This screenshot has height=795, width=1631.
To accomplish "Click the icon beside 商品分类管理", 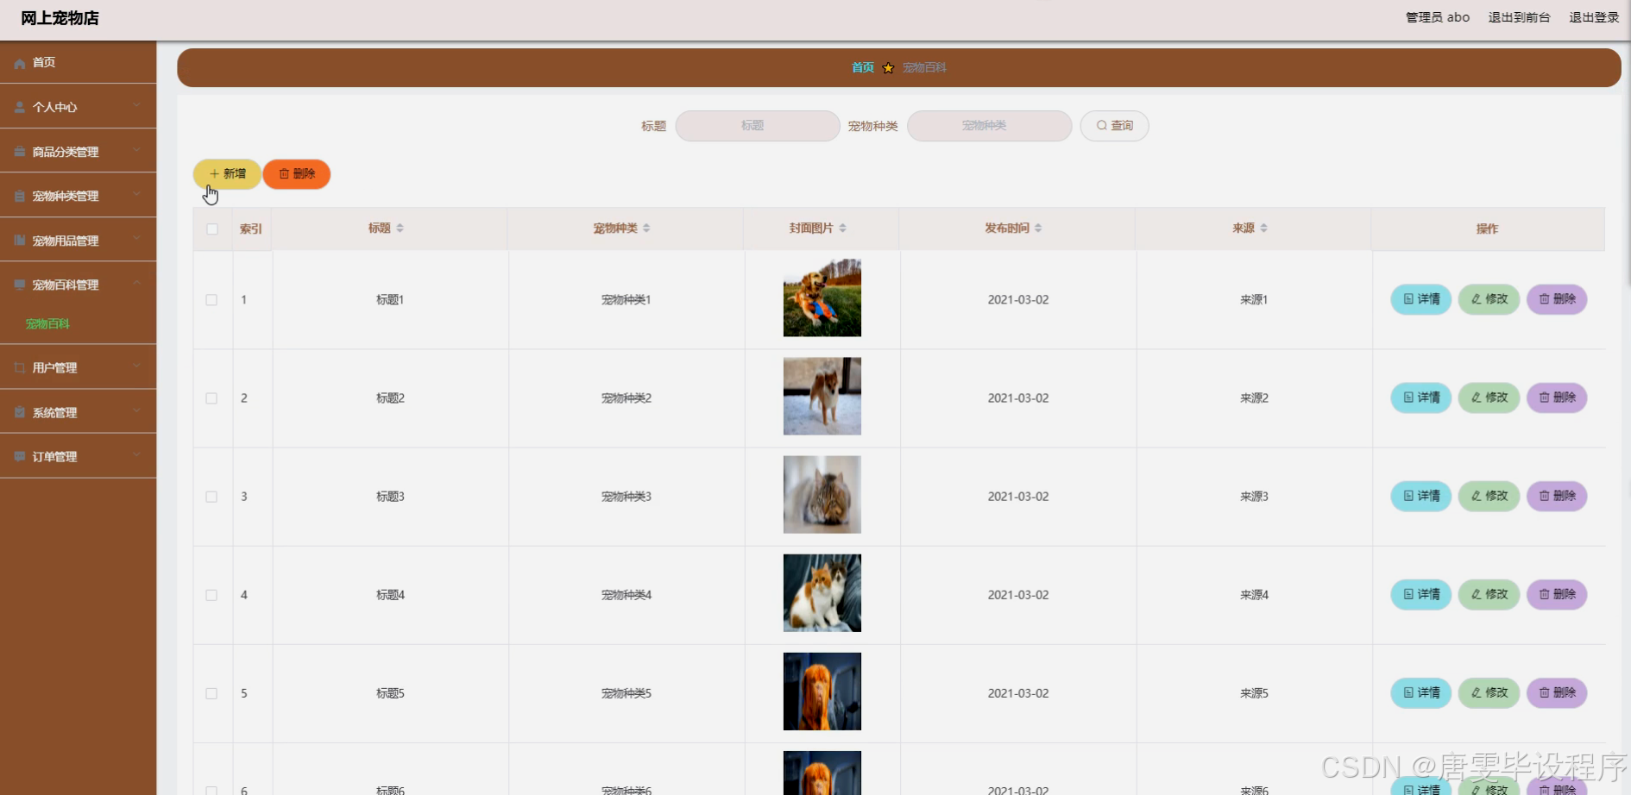I will coord(20,152).
